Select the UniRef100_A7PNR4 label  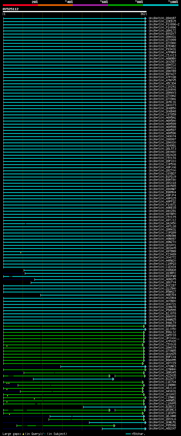pos(162,53)
